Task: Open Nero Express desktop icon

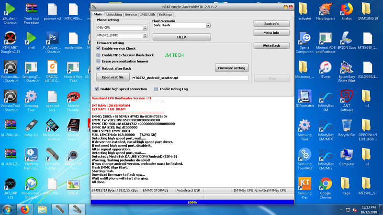Action: 326,11
